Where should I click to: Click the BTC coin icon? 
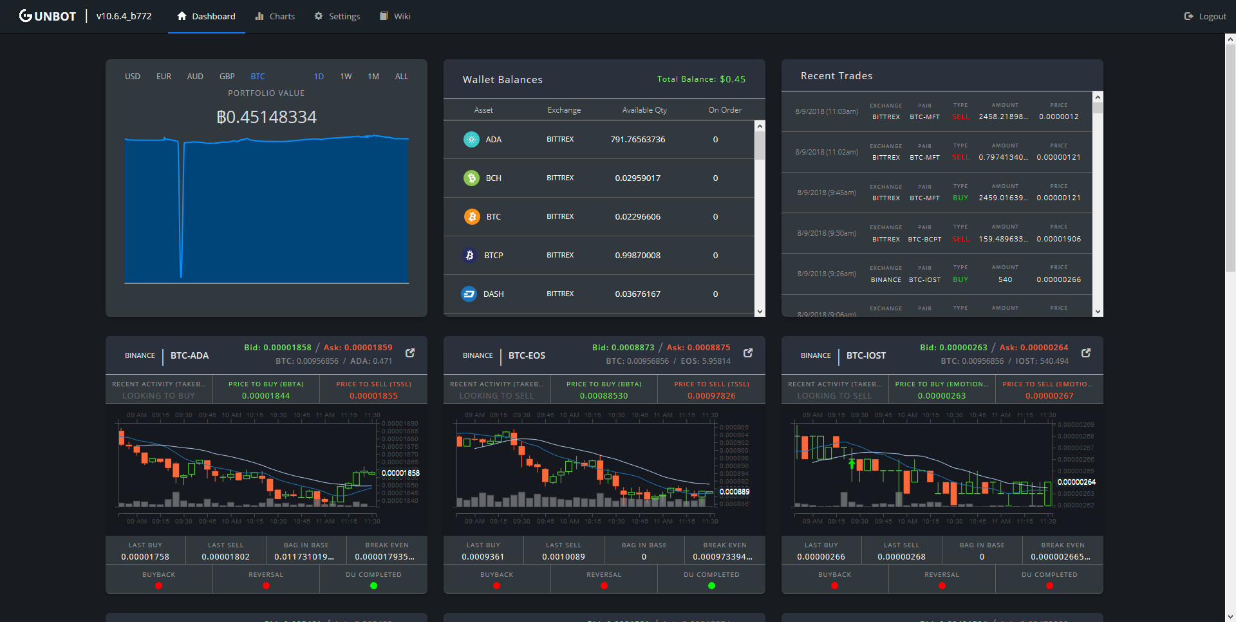click(x=472, y=216)
